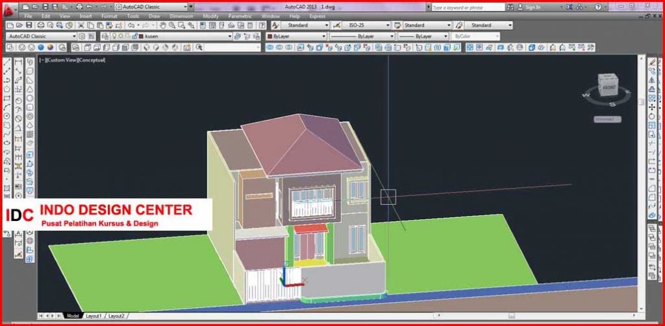Click Linear dimension tool icon
This screenshot has width=665, height=326.
click(18, 63)
